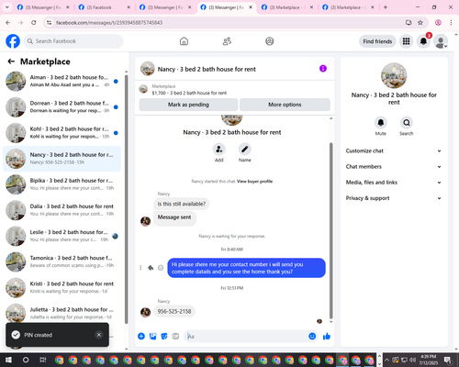Open Julietta conversation

click(x=62, y=313)
